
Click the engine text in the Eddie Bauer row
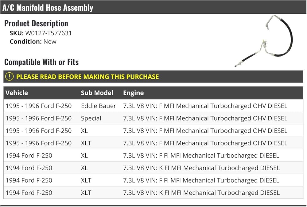point(205,106)
